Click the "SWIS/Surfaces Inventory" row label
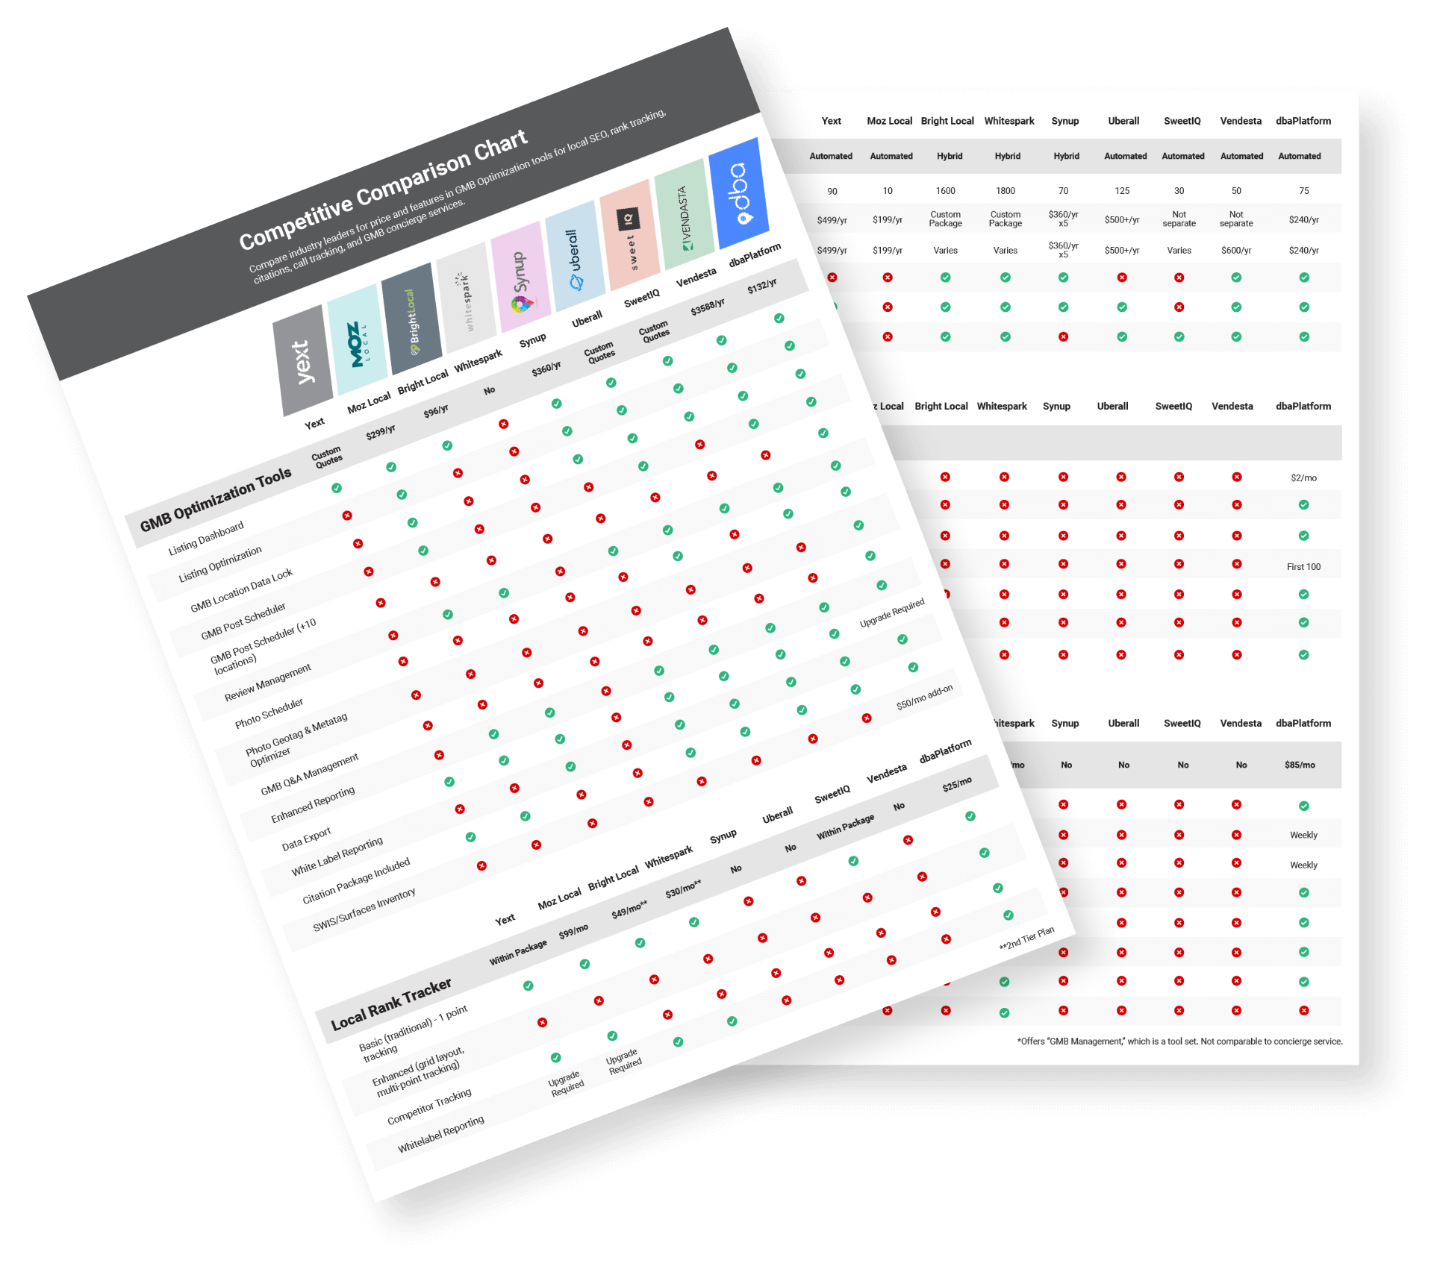Viewport: 1431px width, 1275px height. point(364,909)
